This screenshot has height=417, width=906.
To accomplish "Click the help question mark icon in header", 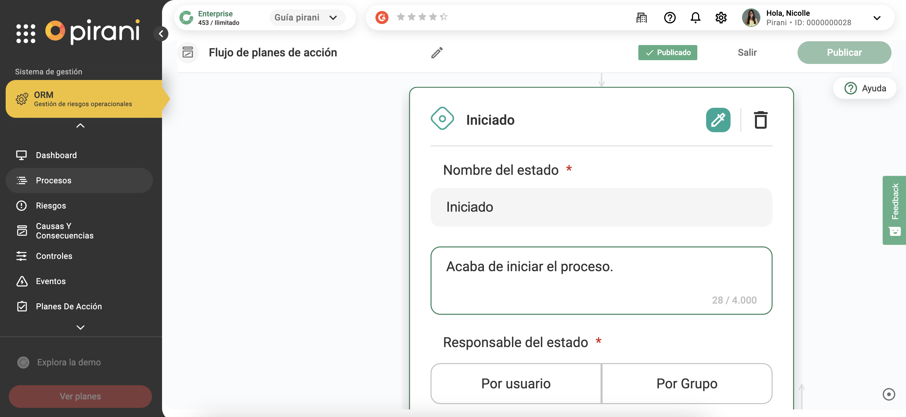I will [669, 18].
